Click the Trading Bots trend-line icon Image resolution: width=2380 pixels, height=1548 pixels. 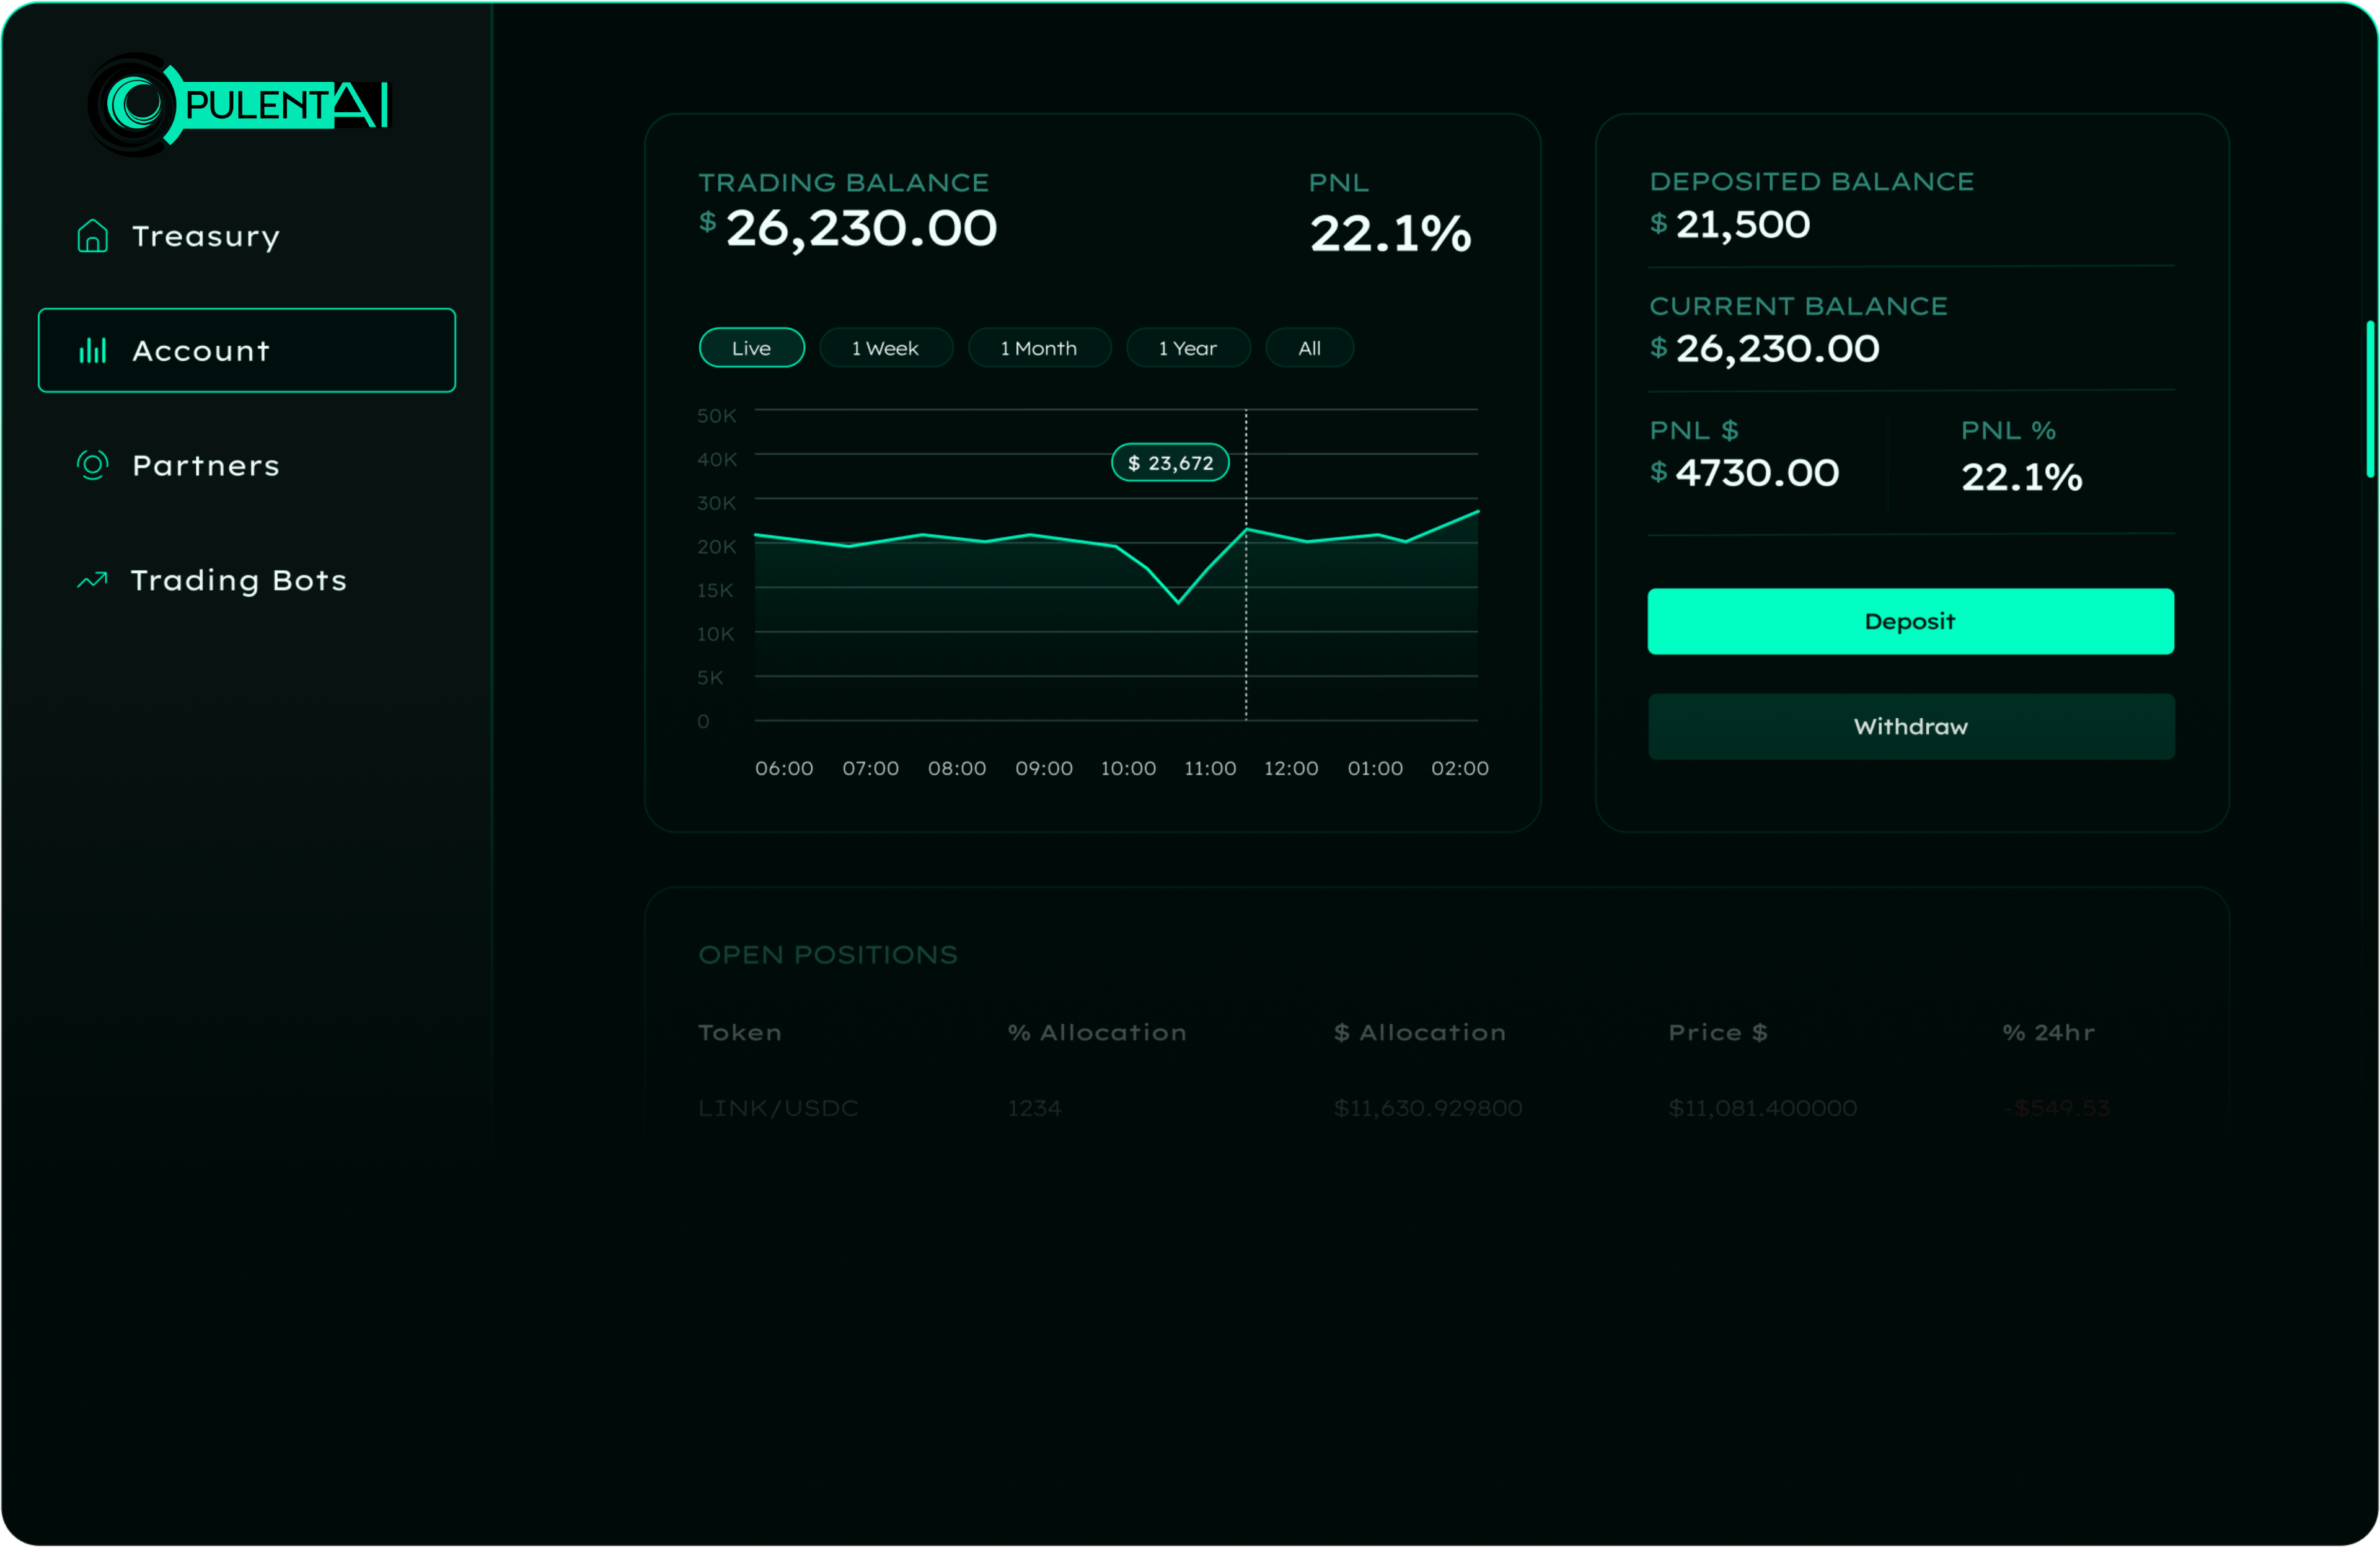92,579
